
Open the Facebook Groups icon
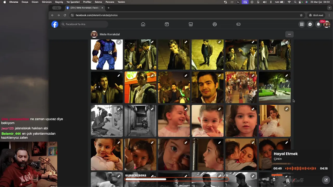tap(215, 24)
